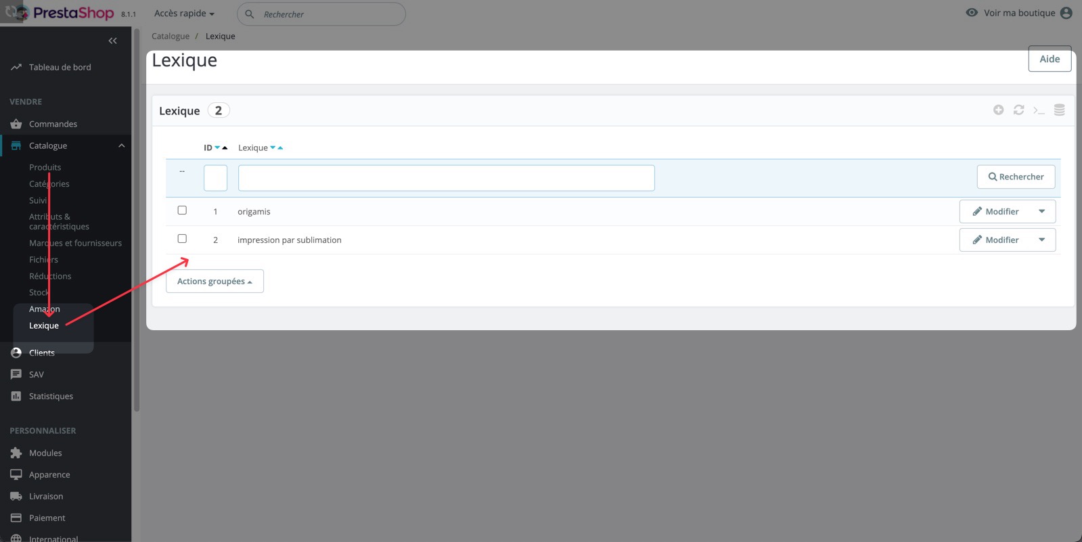Viewport: 1082px width, 542px height.
Task: Click the Apparence monitor icon
Action: pyautogui.click(x=16, y=474)
